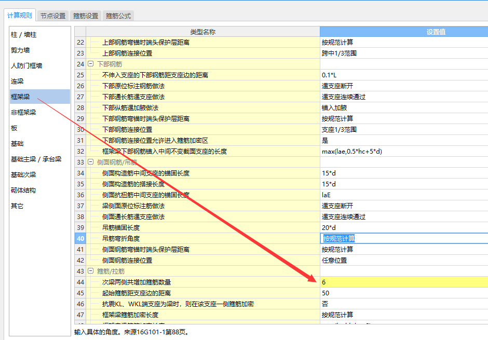The height and width of the screenshot is (340, 488).
Task: Select row 侧面构造筋的搭接长度
Action: pos(203,184)
